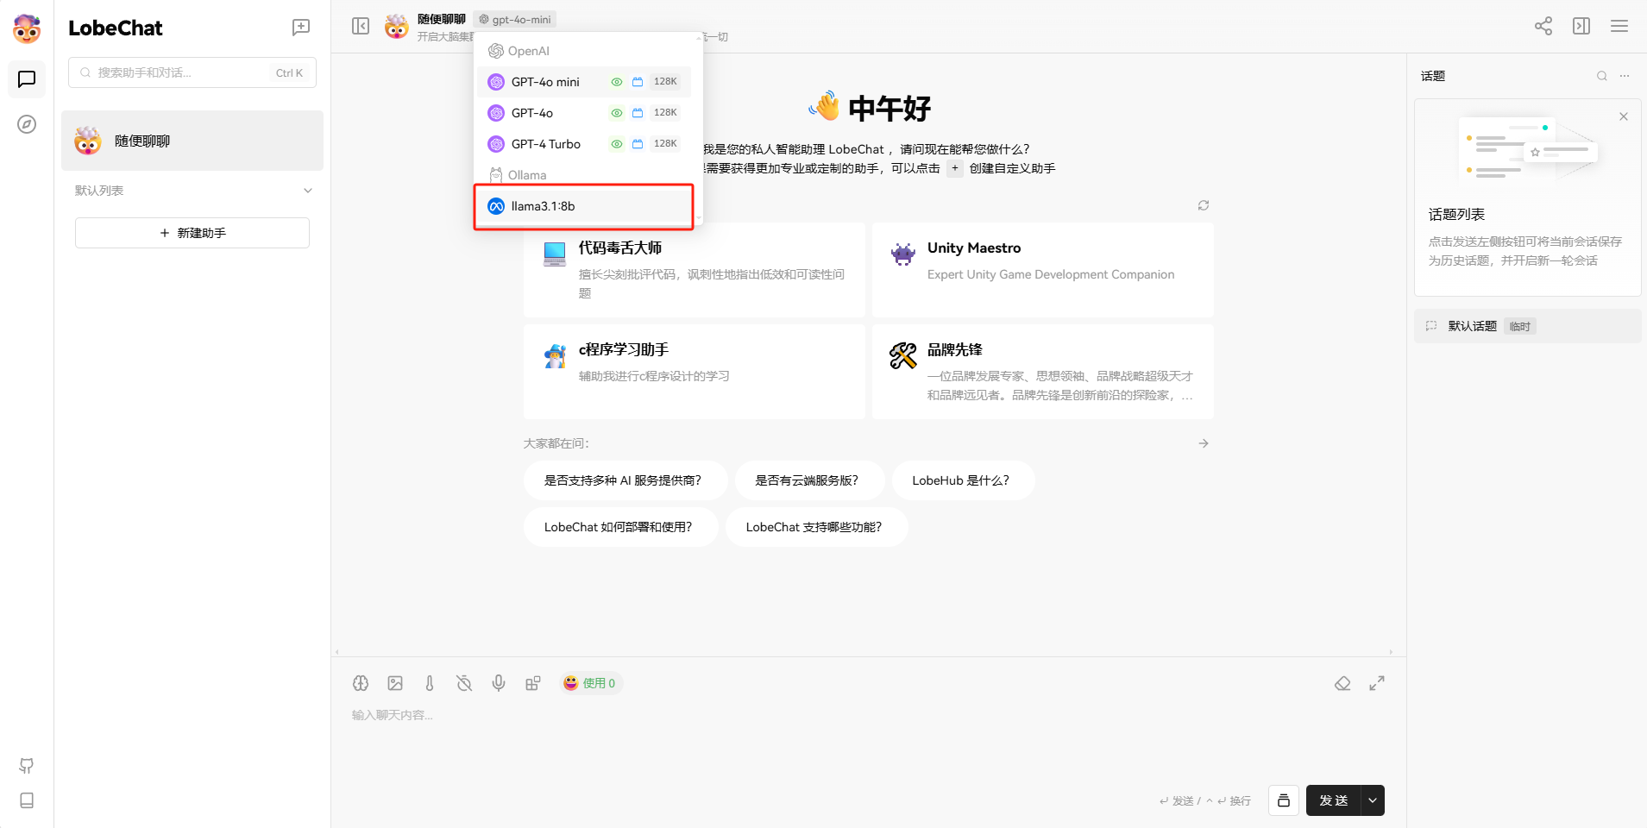The height and width of the screenshot is (828, 1647).
Task: Open the 代码毒舌大师 assistant card
Action: (695, 270)
